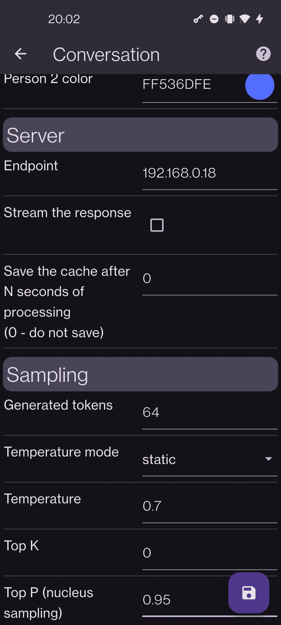Tap the save cache seconds field
This screenshot has width=281, height=625.
coord(209,278)
